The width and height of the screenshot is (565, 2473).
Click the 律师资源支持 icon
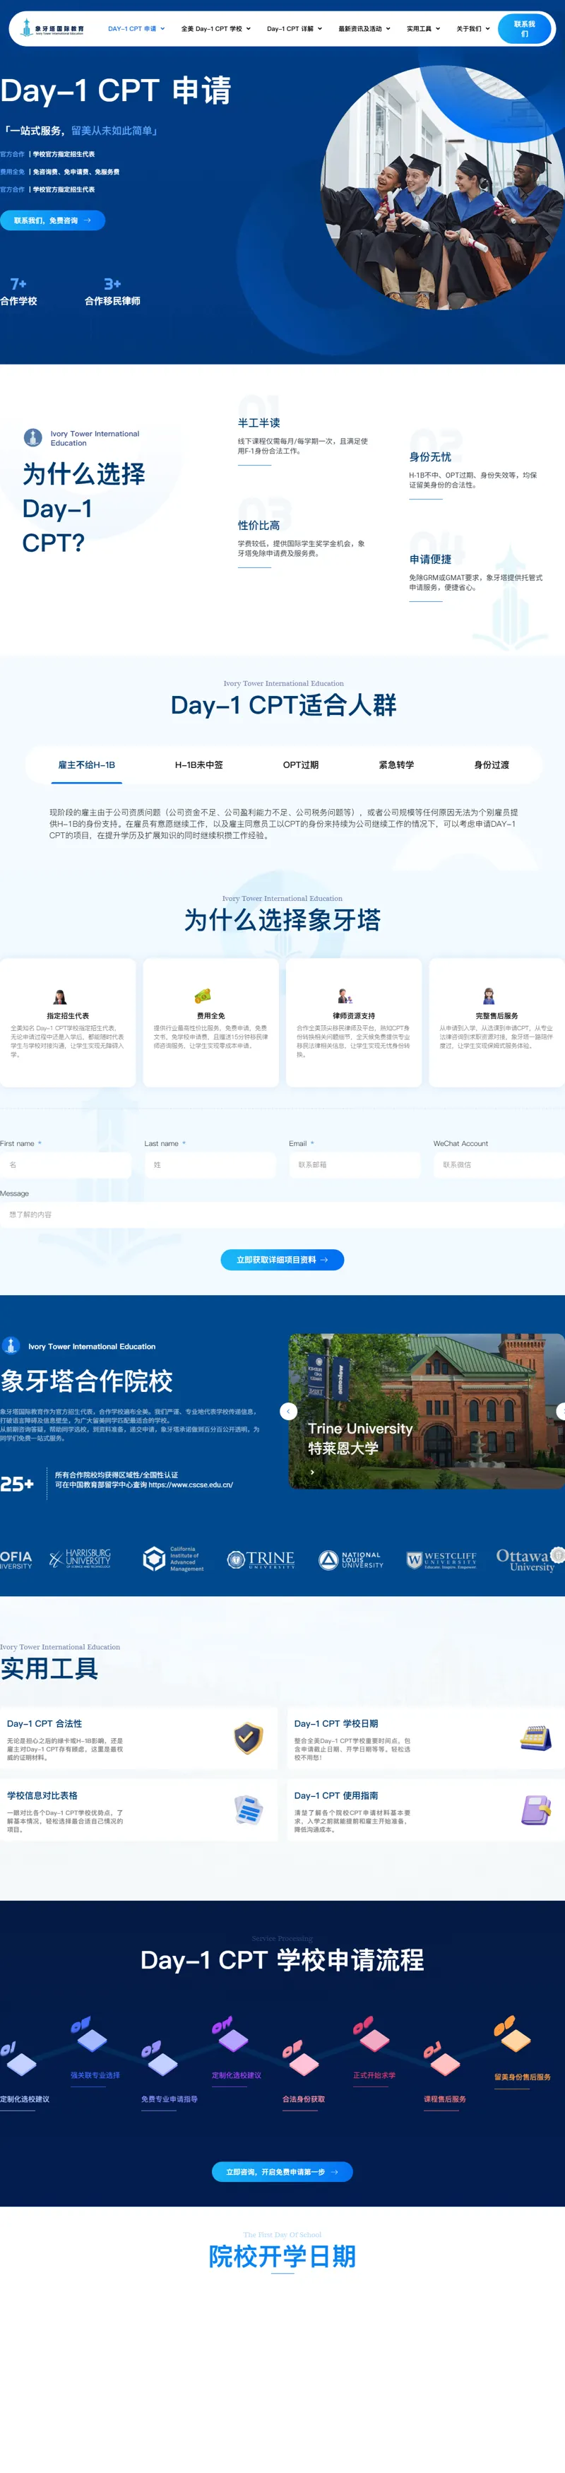(345, 996)
